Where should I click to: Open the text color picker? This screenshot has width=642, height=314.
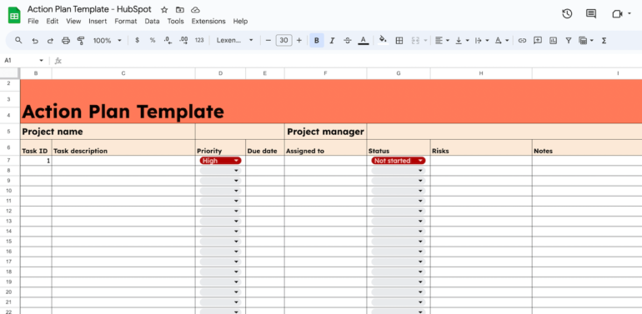click(x=364, y=41)
